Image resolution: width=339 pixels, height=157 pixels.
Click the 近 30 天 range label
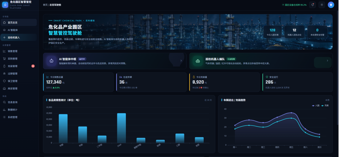208,100
